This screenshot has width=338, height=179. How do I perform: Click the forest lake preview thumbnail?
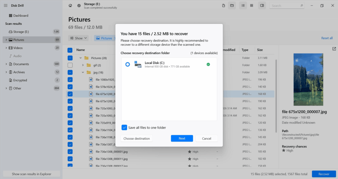(308, 80)
